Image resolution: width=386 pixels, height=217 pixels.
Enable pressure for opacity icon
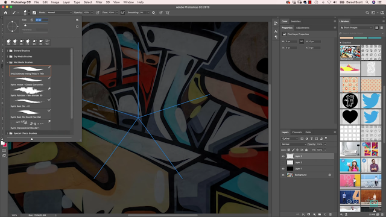tap(98, 13)
